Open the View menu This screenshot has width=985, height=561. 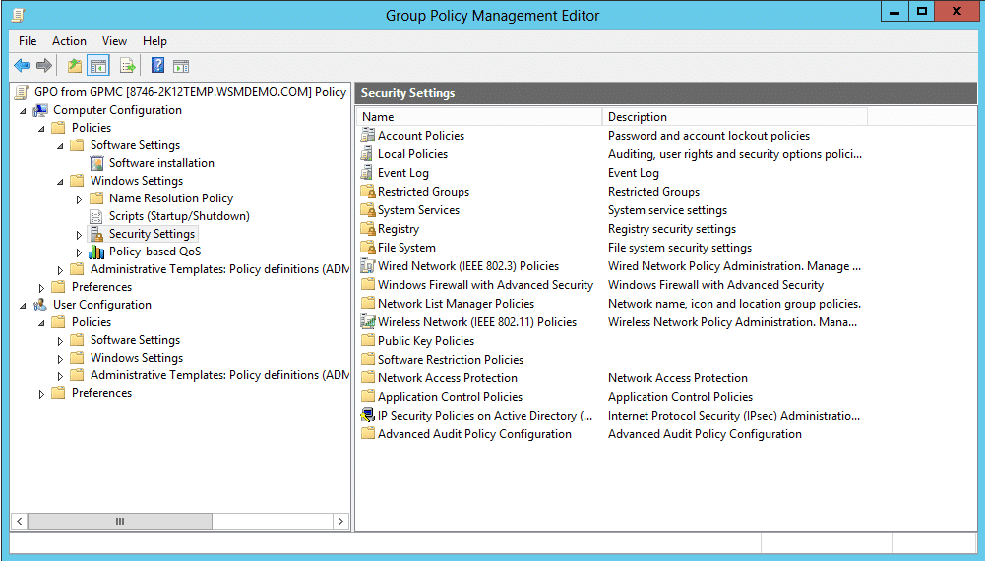point(114,41)
